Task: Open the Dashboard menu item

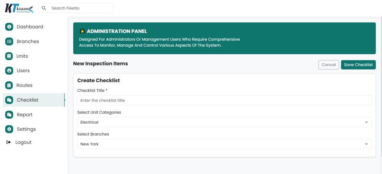Action: tap(30, 27)
